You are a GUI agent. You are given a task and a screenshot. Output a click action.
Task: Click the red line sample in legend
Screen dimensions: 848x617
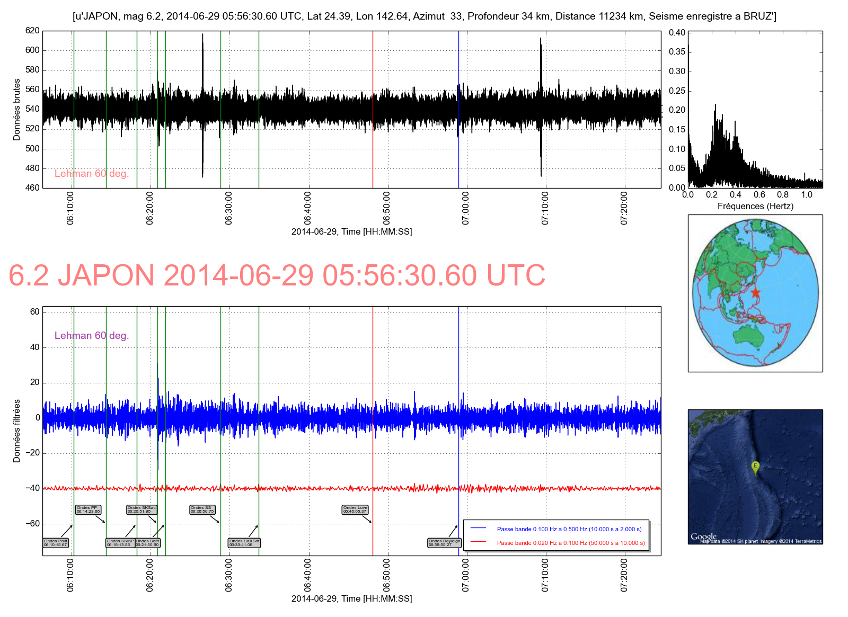(478, 542)
